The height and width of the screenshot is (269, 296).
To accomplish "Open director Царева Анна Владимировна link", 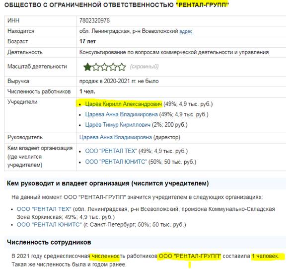I will 116,137.
